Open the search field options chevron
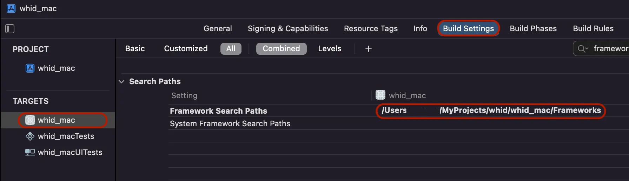Screen dimensions: 629x181 587,49
